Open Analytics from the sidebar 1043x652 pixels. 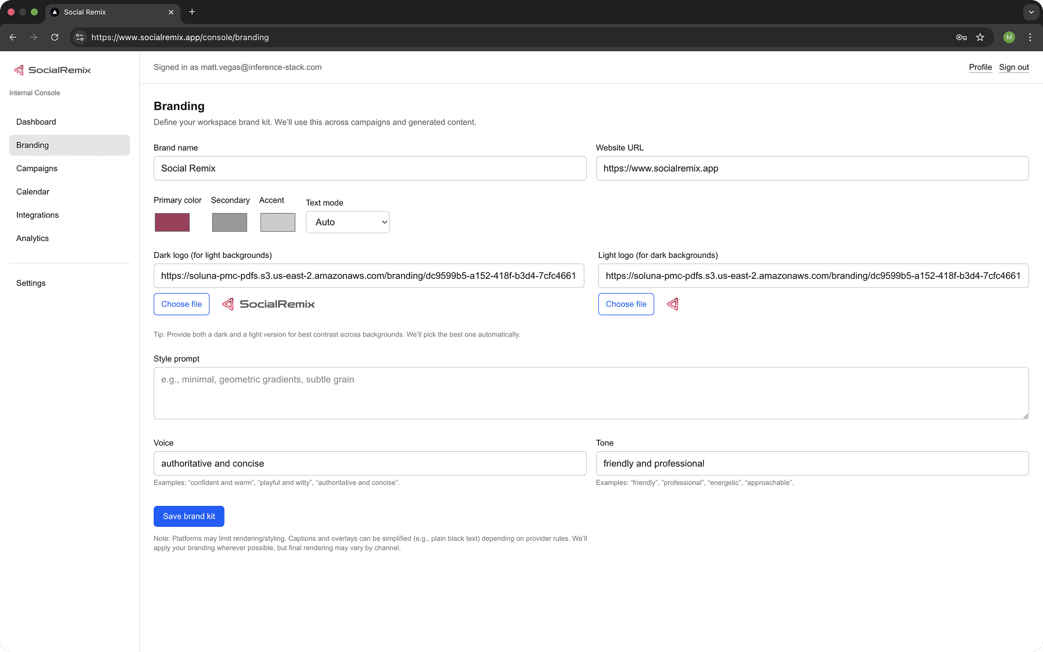tap(33, 238)
